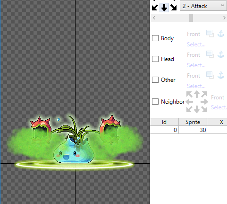Viewport: 227px width, 204px height.
Task: Click the Neighbor up arrow icon
Action: (x=197, y=94)
